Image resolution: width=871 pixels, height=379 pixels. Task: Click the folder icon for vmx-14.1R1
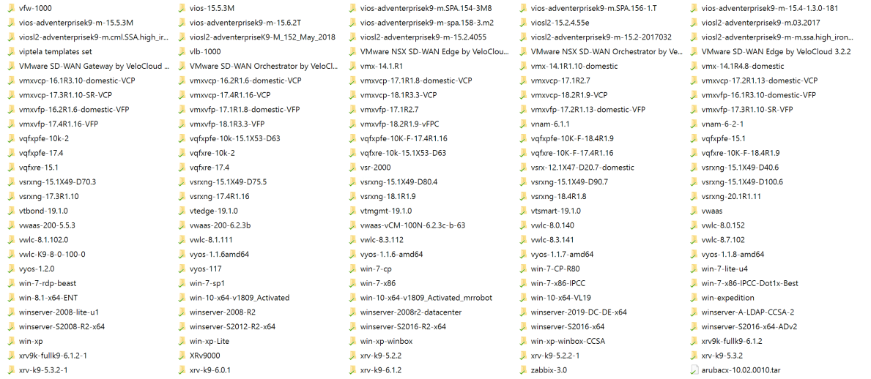pyautogui.click(x=353, y=66)
